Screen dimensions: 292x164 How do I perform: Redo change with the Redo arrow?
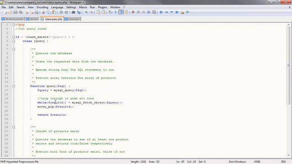tap(66, 12)
